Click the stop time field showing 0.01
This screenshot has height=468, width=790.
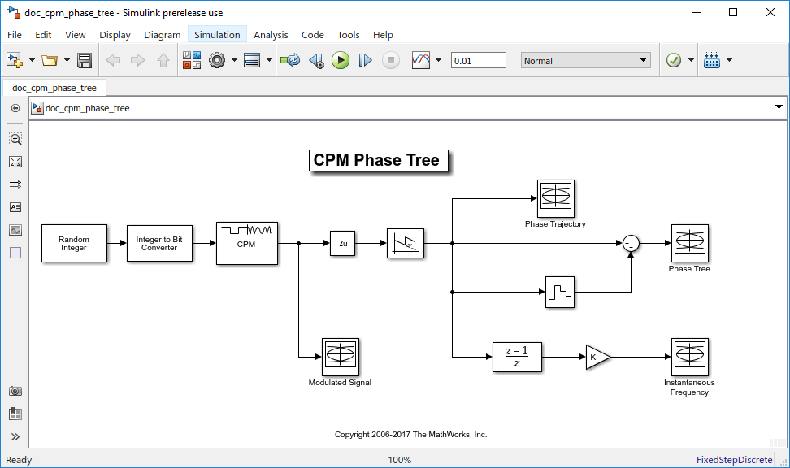[478, 60]
